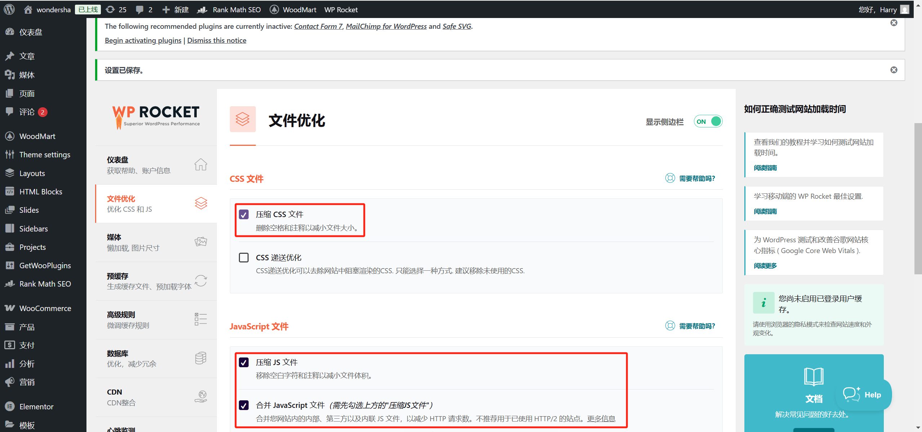Enable CSS 递送优化 checkbox

244,258
